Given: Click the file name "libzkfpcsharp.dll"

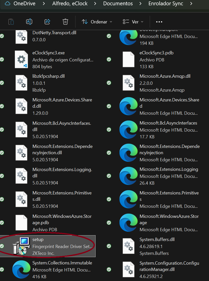Looking at the screenshot, I should tap(49, 76).
